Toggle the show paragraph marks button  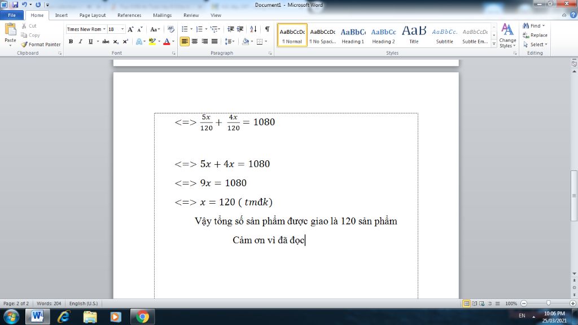[x=267, y=29]
